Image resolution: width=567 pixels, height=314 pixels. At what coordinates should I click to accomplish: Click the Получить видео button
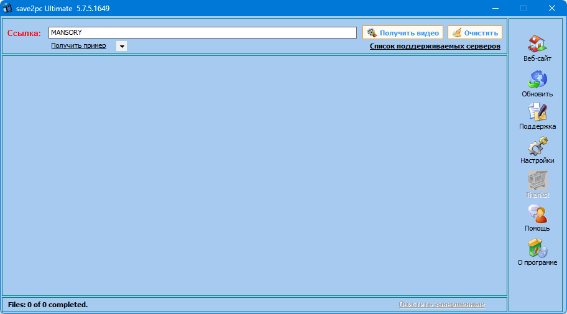[x=403, y=32]
